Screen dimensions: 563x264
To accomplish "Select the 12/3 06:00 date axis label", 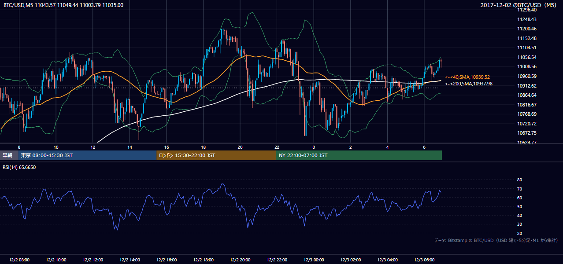I will [424, 260].
